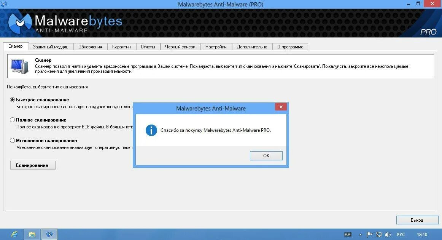The width and height of the screenshot is (442, 240).
Task: Select Полное сканирование radio button
Action: 12,120
